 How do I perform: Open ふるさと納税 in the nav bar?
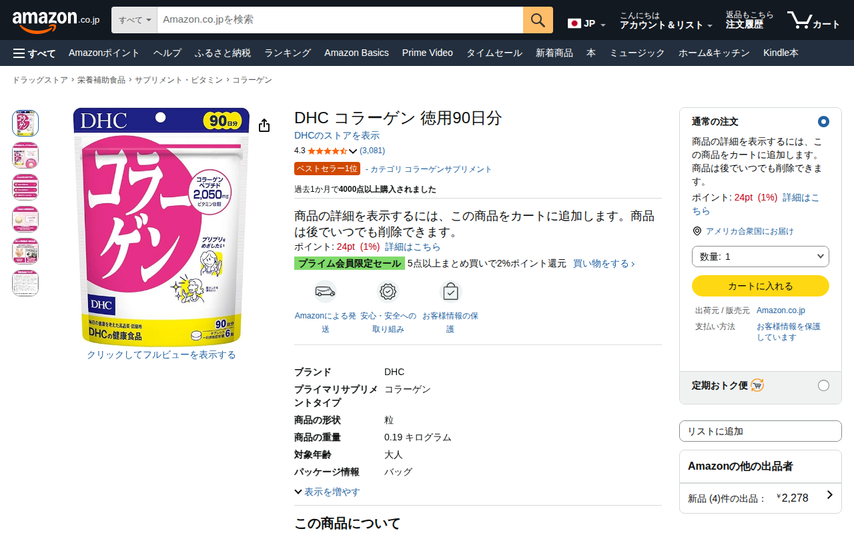223,53
